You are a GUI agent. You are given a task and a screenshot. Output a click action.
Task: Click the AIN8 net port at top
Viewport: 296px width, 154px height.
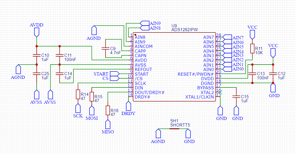tap(144, 28)
